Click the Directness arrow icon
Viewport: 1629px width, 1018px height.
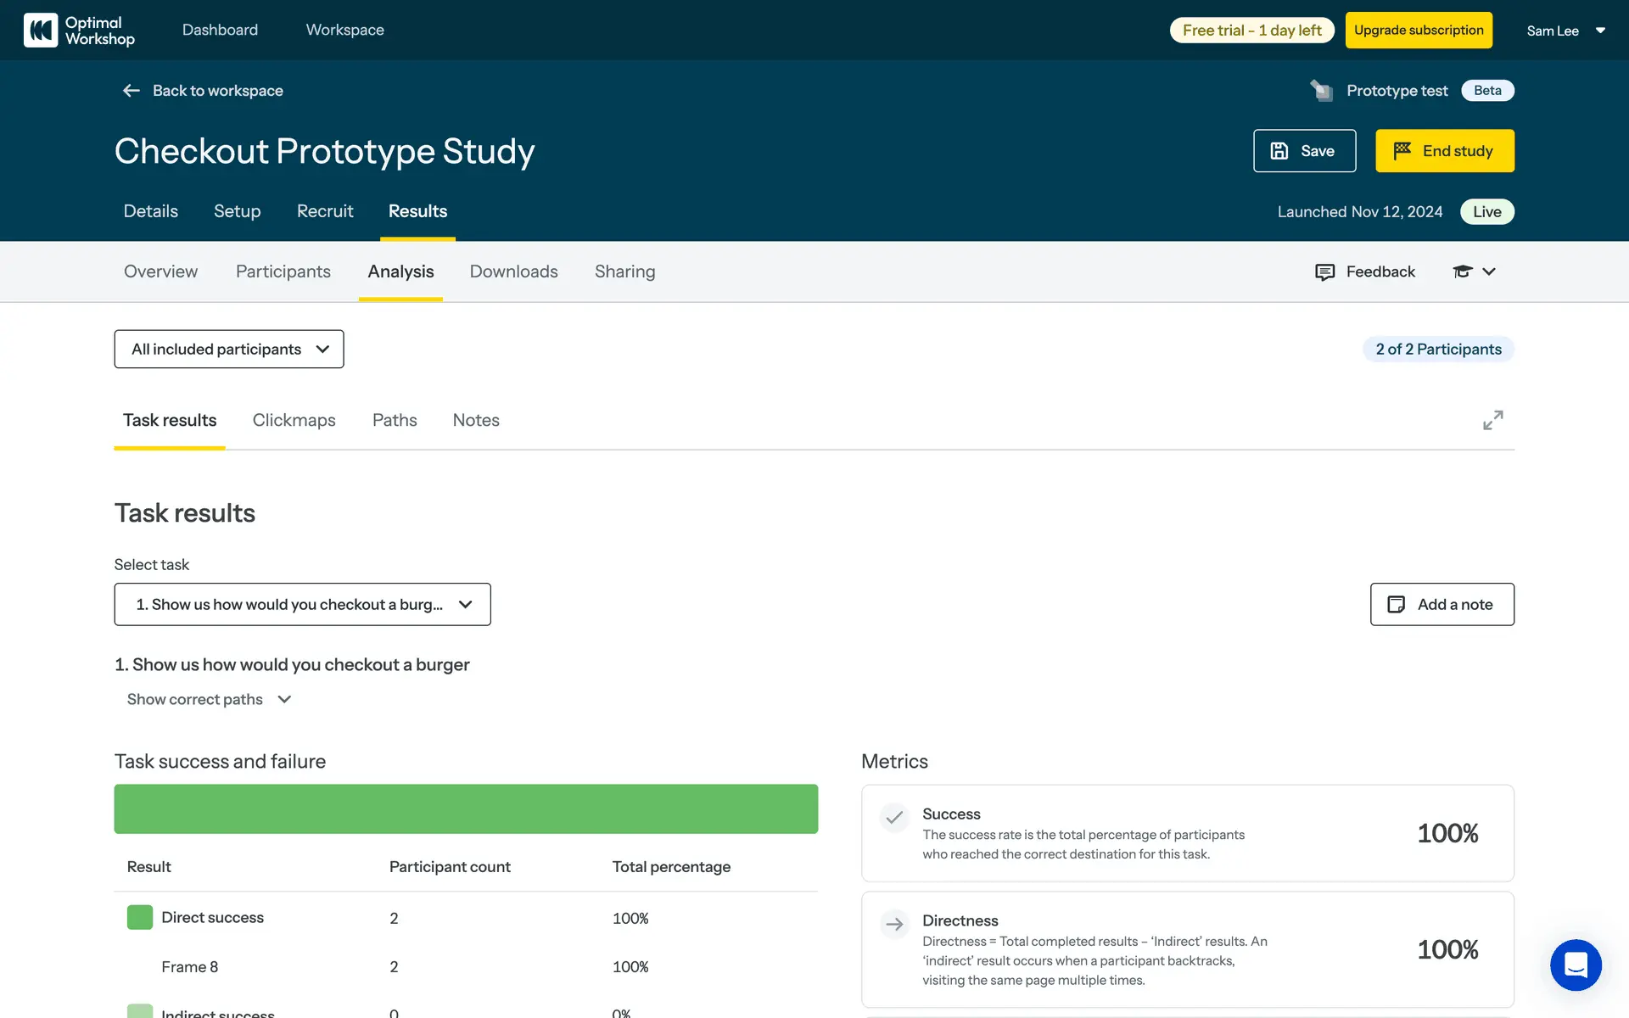tap(894, 924)
